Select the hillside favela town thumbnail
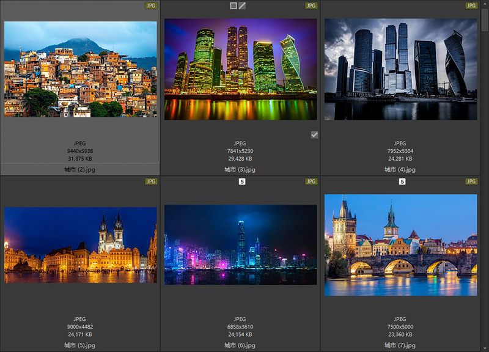This screenshot has width=489, height=352. (x=80, y=69)
